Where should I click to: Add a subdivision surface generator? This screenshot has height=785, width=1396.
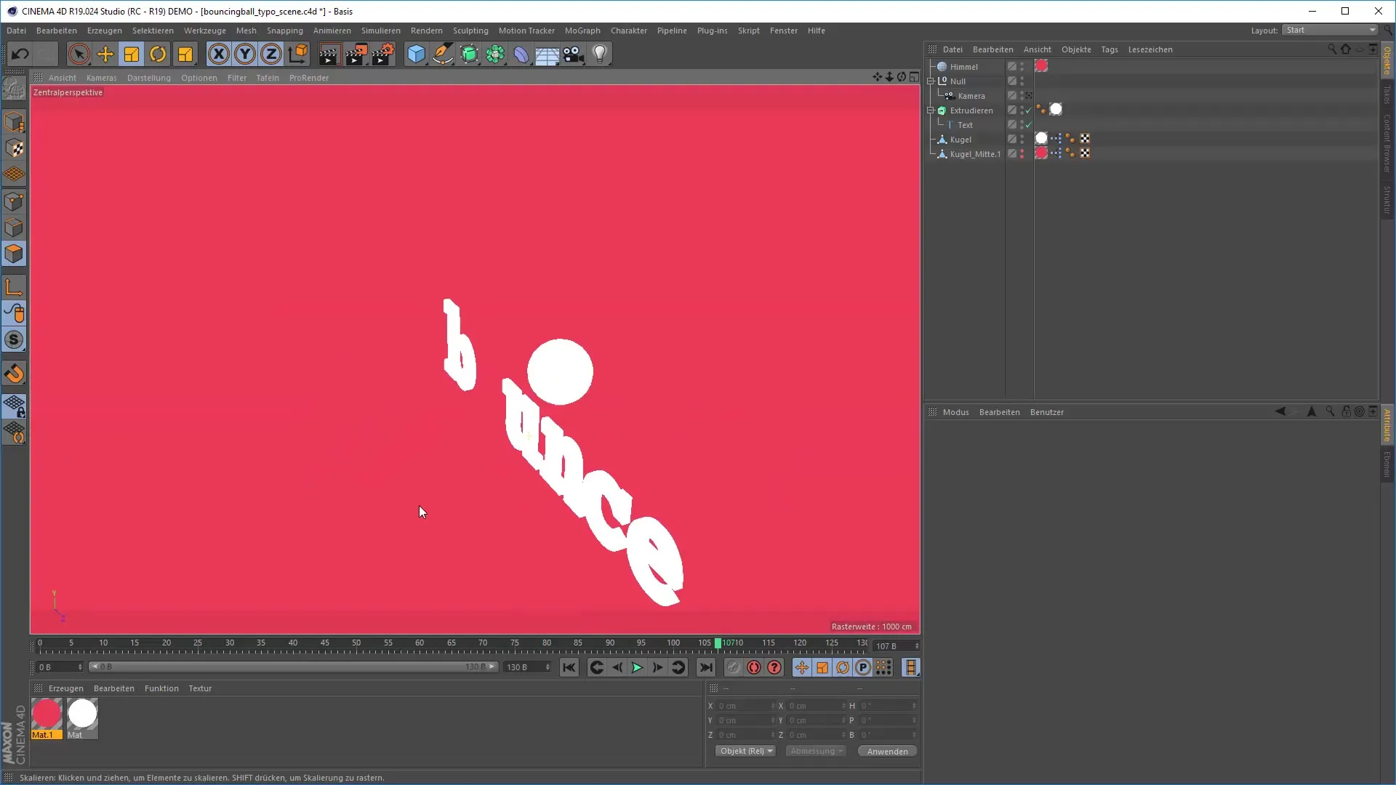click(x=469, y=54)
